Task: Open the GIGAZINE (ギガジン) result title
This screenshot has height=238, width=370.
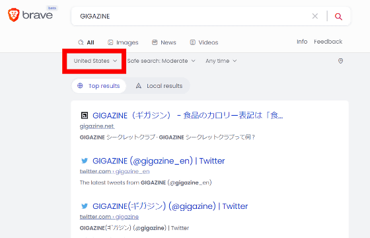Action: pyautogui.click(x=188, y=116)
